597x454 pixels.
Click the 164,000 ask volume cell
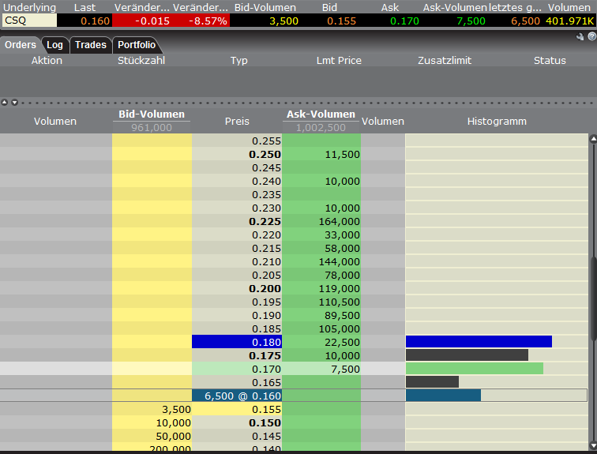coord(321,221)
